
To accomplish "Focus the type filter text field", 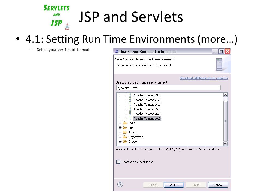I will [168, 88].
